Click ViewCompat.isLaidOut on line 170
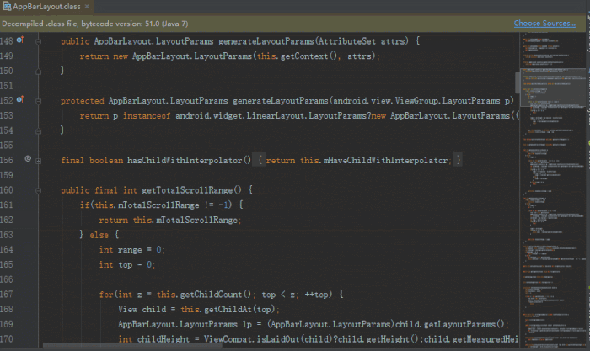 (251, 339)
